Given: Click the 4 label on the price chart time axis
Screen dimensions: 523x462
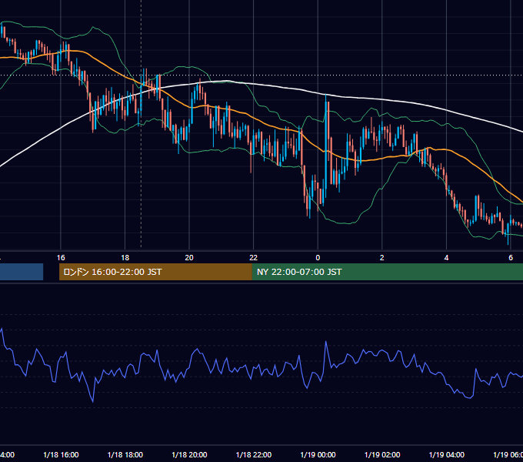Looking at the screenshot, I should (x=446, y=258).
